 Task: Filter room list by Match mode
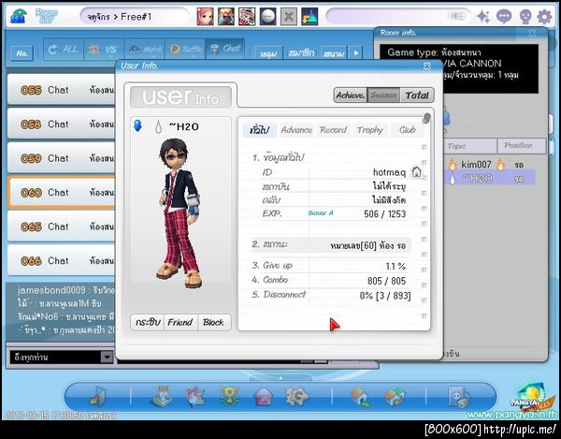[x=144, y=49]
